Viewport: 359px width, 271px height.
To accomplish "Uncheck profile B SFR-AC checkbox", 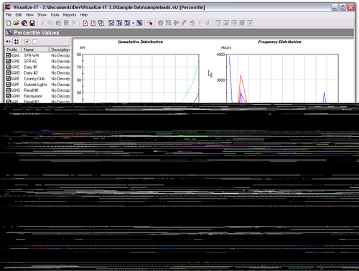I will click(9, 61).
